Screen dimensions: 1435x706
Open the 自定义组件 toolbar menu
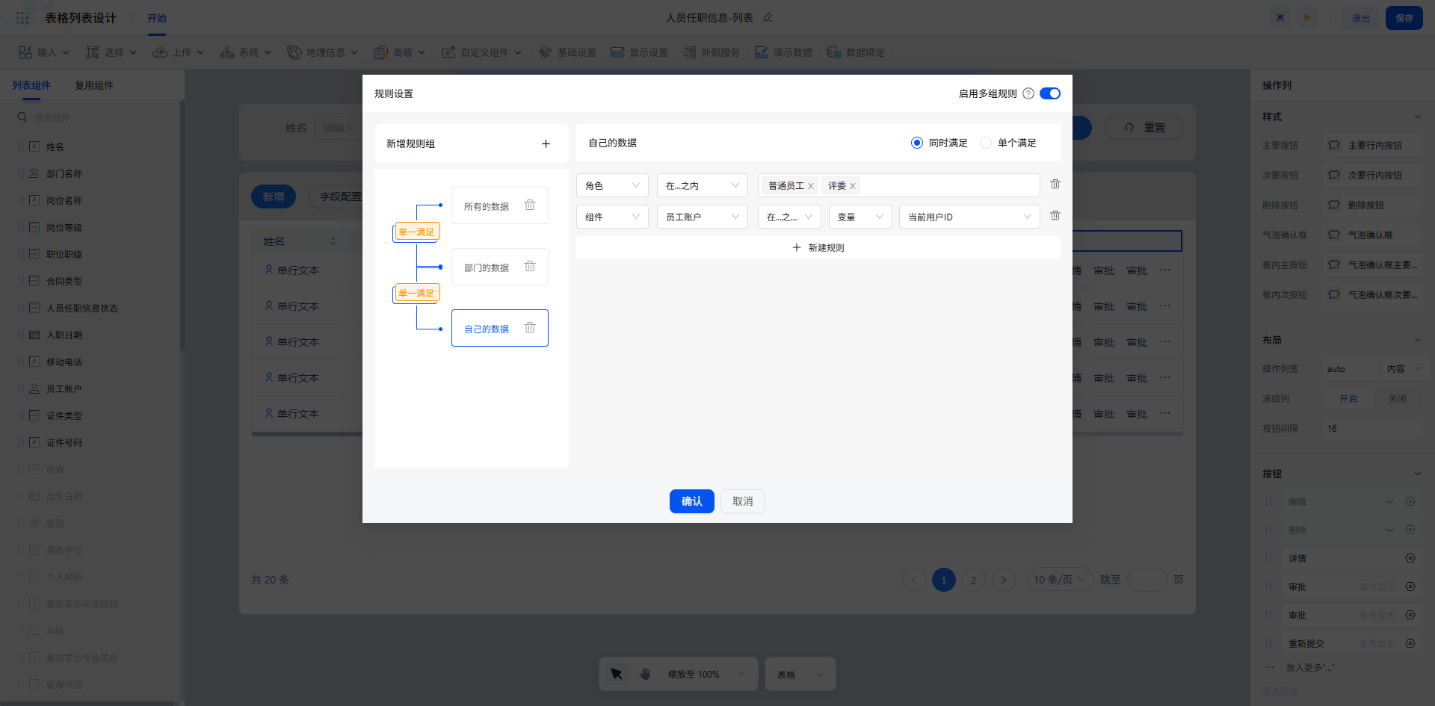pyautogui.click(x=482, y=52)
